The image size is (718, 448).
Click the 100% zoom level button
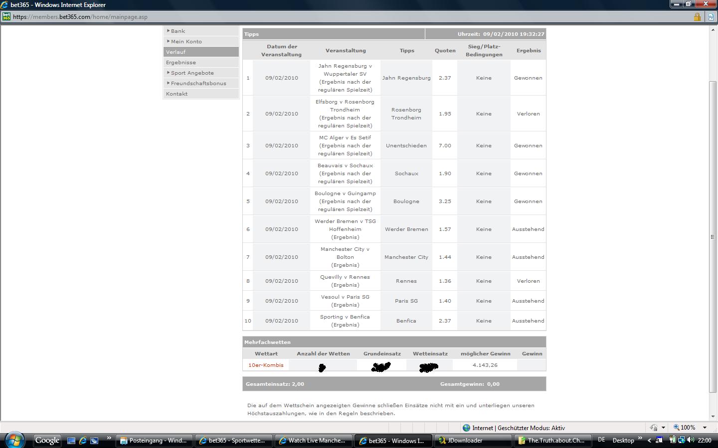pyautogui.click(x=684, y=428)
